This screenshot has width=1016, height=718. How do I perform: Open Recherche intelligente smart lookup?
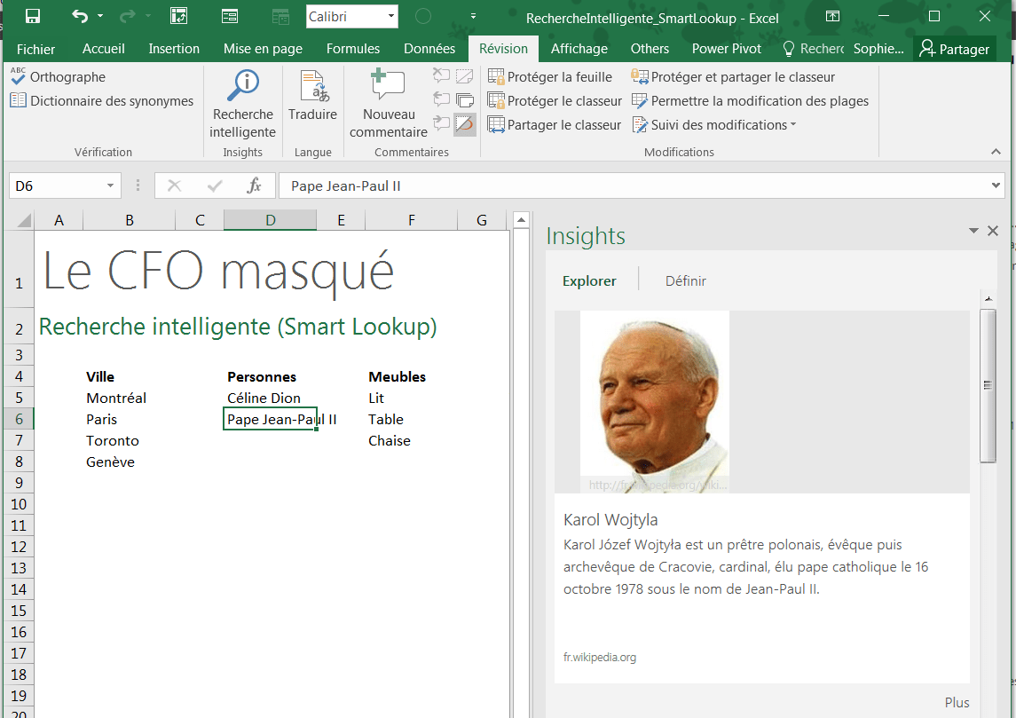242,105
